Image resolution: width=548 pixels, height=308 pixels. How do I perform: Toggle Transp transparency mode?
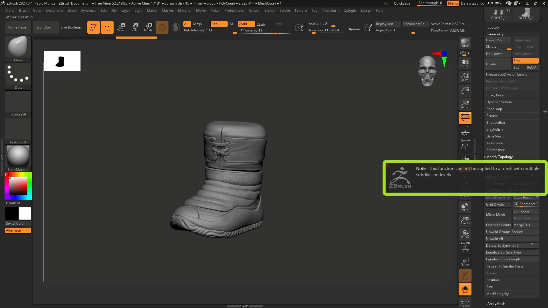click(465, 262)
